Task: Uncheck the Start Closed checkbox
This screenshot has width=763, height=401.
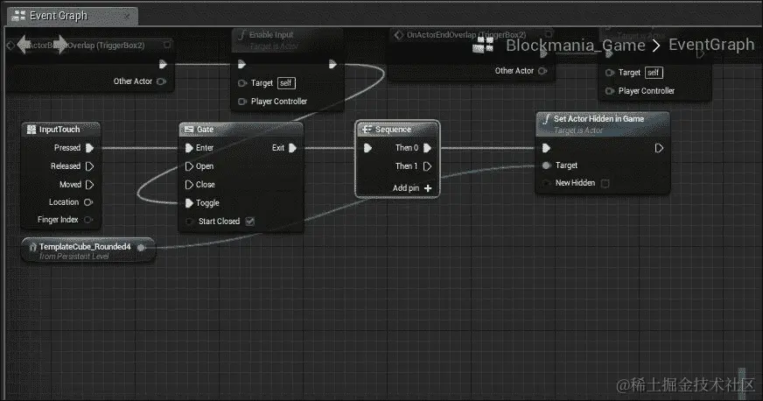Action: click(250, 222)
